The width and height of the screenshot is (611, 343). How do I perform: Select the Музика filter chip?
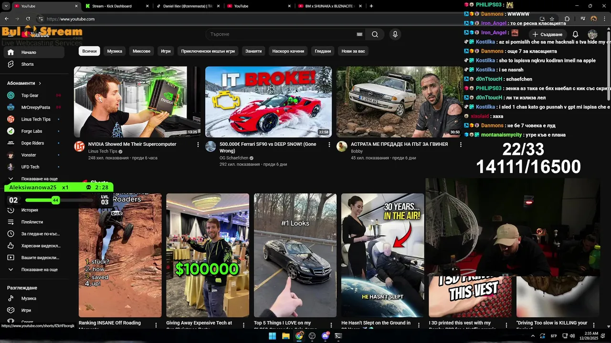click(x=115, y=51)
